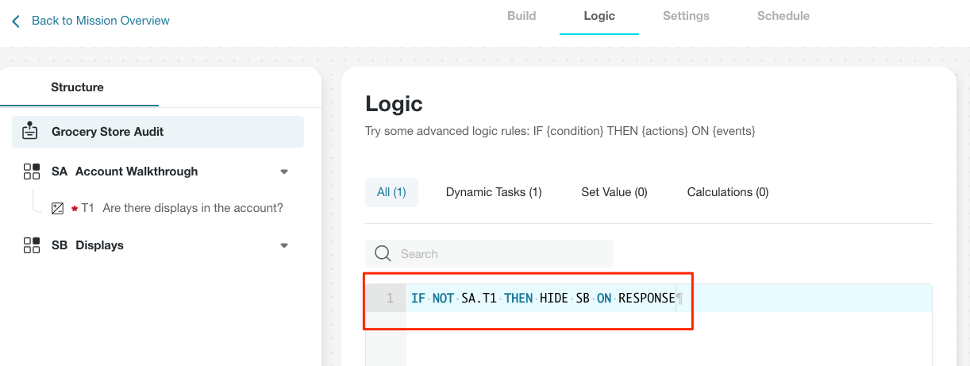Click the search magnifier icon

(x=383, y=253)
